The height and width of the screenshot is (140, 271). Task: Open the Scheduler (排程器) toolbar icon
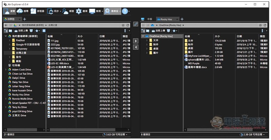point(37,11)
